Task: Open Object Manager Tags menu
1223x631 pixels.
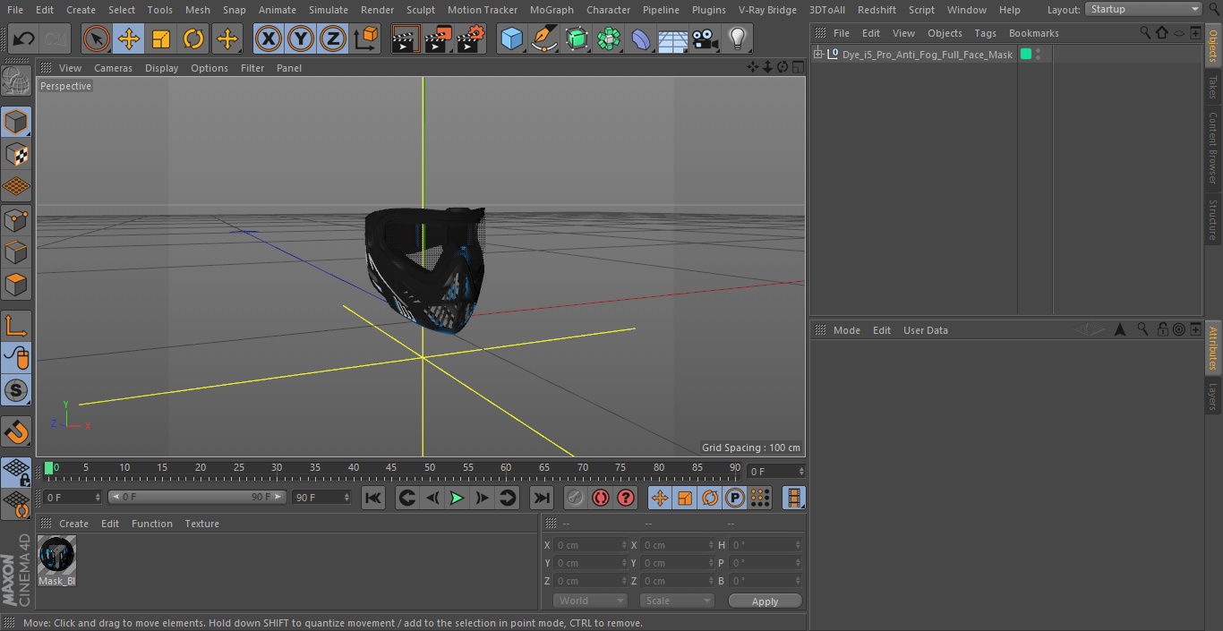Action: 985,33
